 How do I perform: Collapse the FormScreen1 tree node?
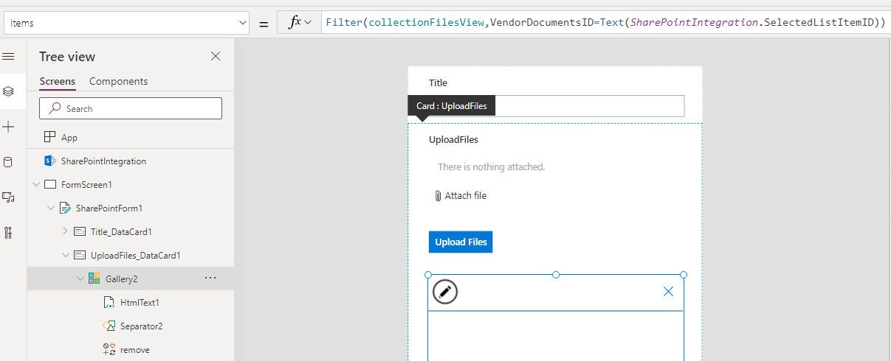(x=36, y=184)
